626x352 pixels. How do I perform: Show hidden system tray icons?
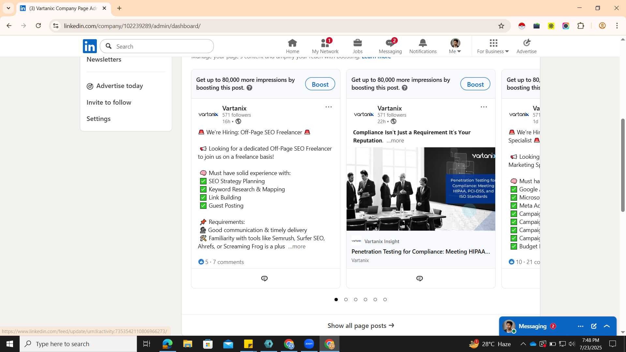523,344
